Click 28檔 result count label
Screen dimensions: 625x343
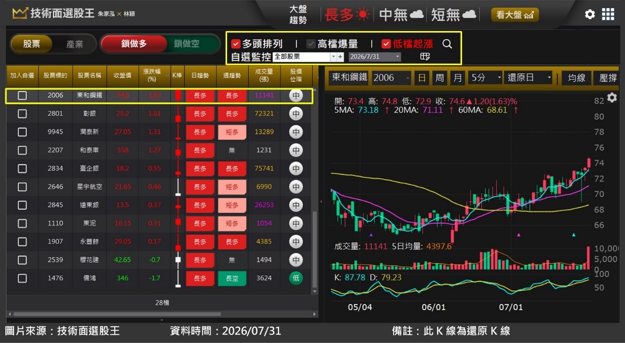pyautogui.click(x=162, y=303)
